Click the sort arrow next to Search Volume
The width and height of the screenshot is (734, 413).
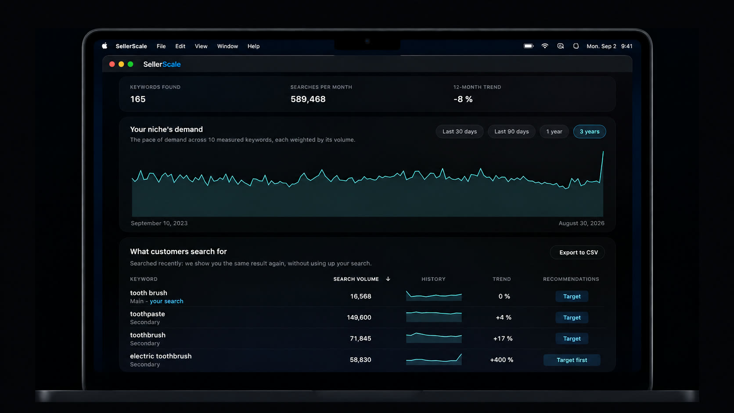(x=388, y=279)
